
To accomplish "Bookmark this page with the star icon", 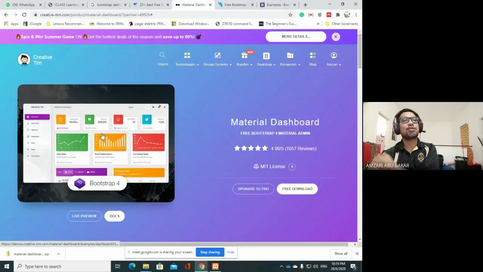I will pyautogui.click(x=290, y=15).
